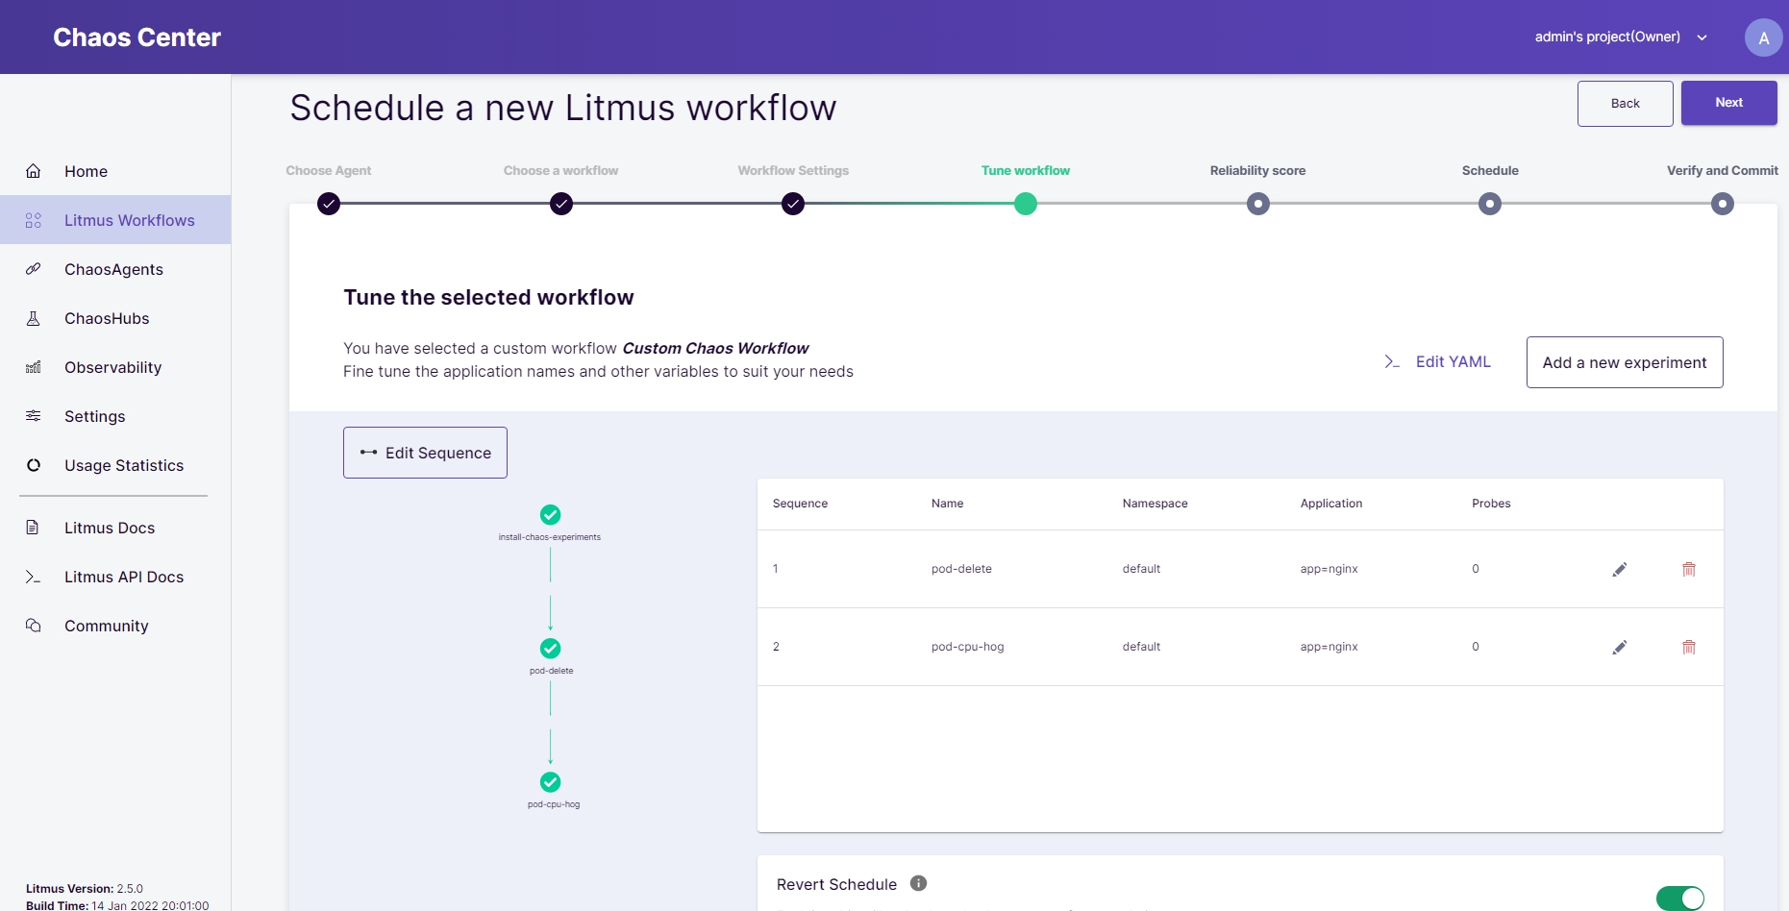1789x911 pixels.
Task: Click the pod-cpu-hog node in graph
Action: 550,782
